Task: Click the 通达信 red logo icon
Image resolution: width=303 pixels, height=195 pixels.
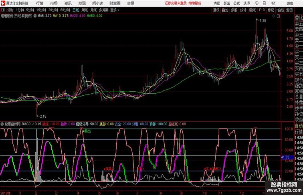Action: [x=3, y=3]
